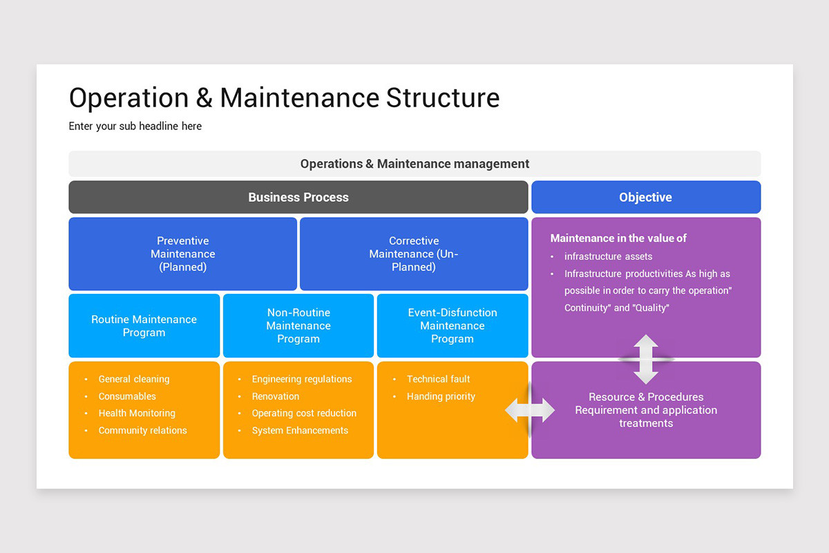The width and height of the screenshot is (829, 553).
Task: Click the Corrective Maintenance (Un-Planned) box
Action: coord(413,254)
